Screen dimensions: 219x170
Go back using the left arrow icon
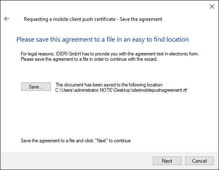point(7,19)
